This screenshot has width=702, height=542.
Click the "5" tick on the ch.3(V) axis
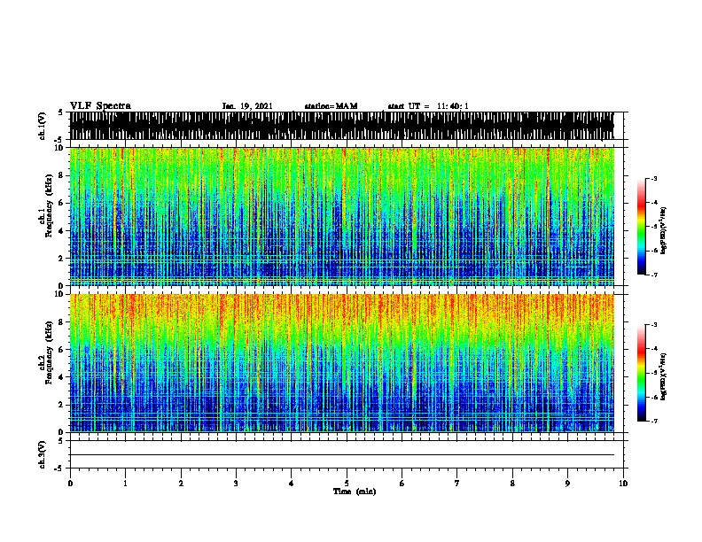pyautogui.click(x=61, y=440)
